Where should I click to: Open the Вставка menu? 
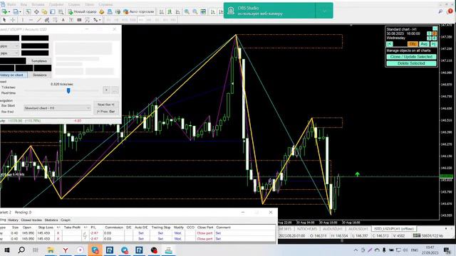38,4
